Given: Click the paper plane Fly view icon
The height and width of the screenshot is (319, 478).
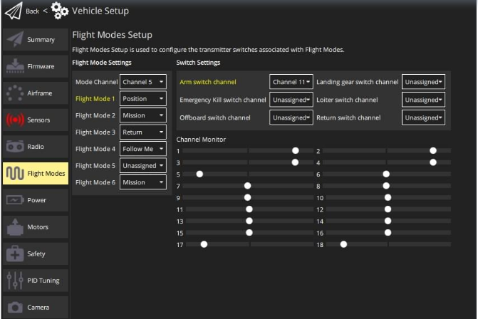Looking at the screenshot, I should click(13, 11).
